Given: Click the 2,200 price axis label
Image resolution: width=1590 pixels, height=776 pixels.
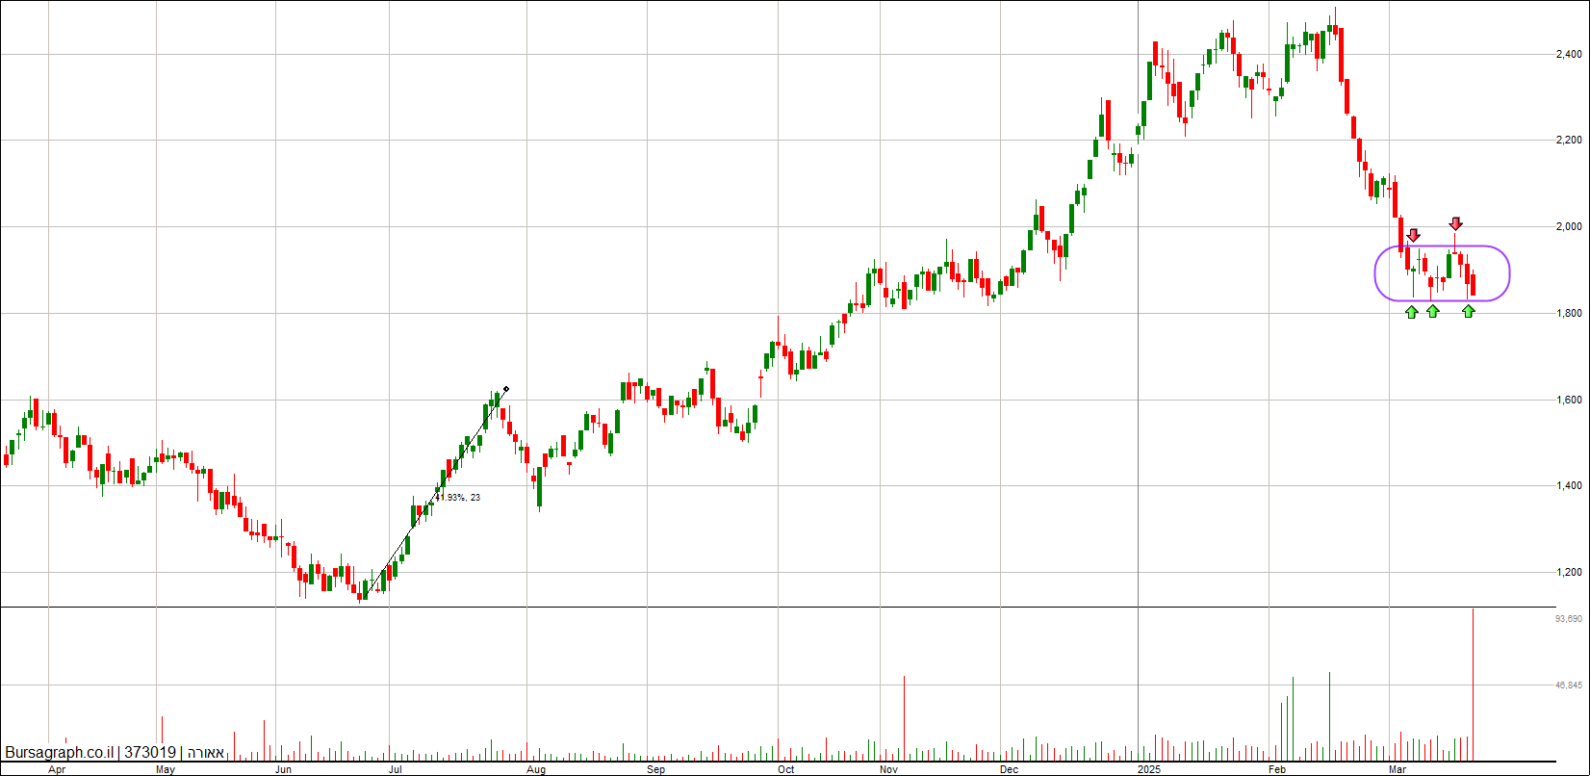Looking at the screenshot, I should click(1569, 141).
